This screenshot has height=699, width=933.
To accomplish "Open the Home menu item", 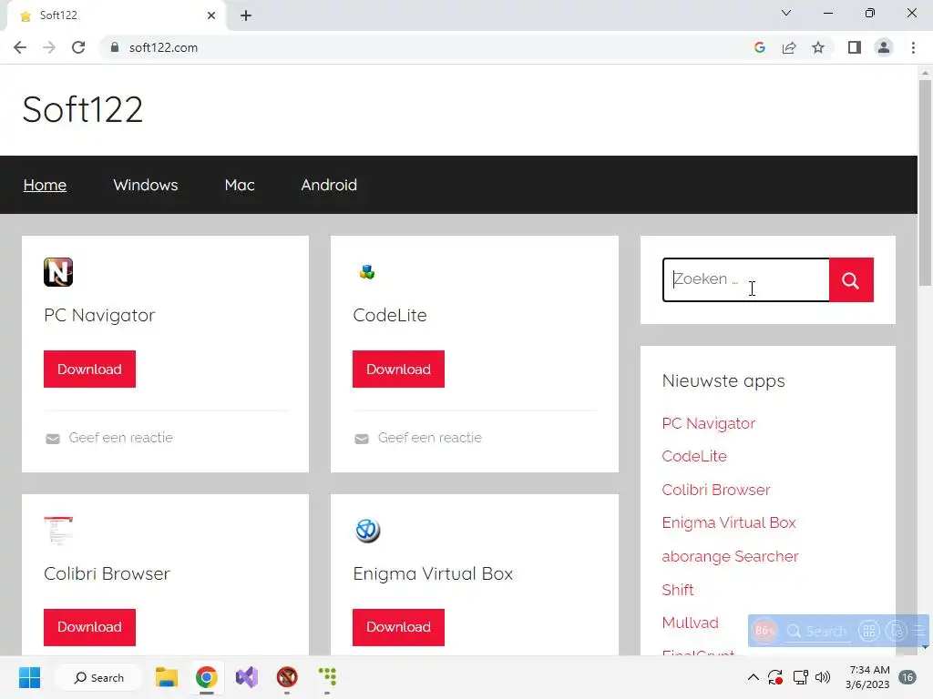I will [x=45, y=185].
